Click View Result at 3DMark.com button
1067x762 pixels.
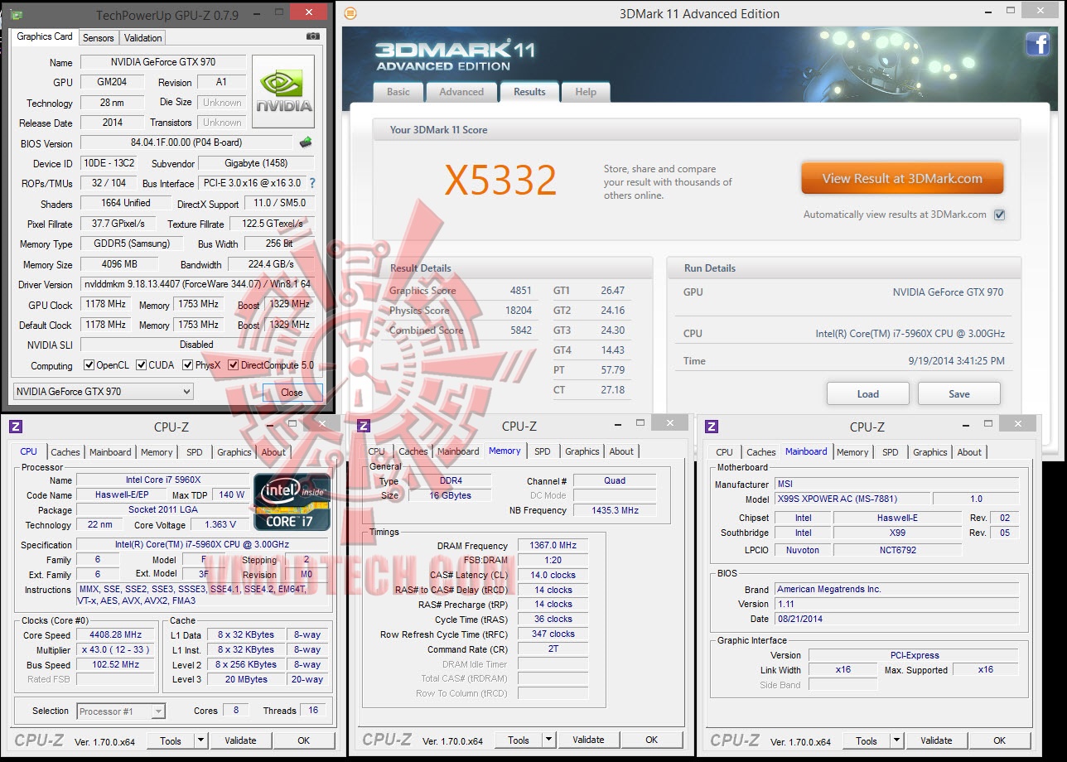pos(902,178)
